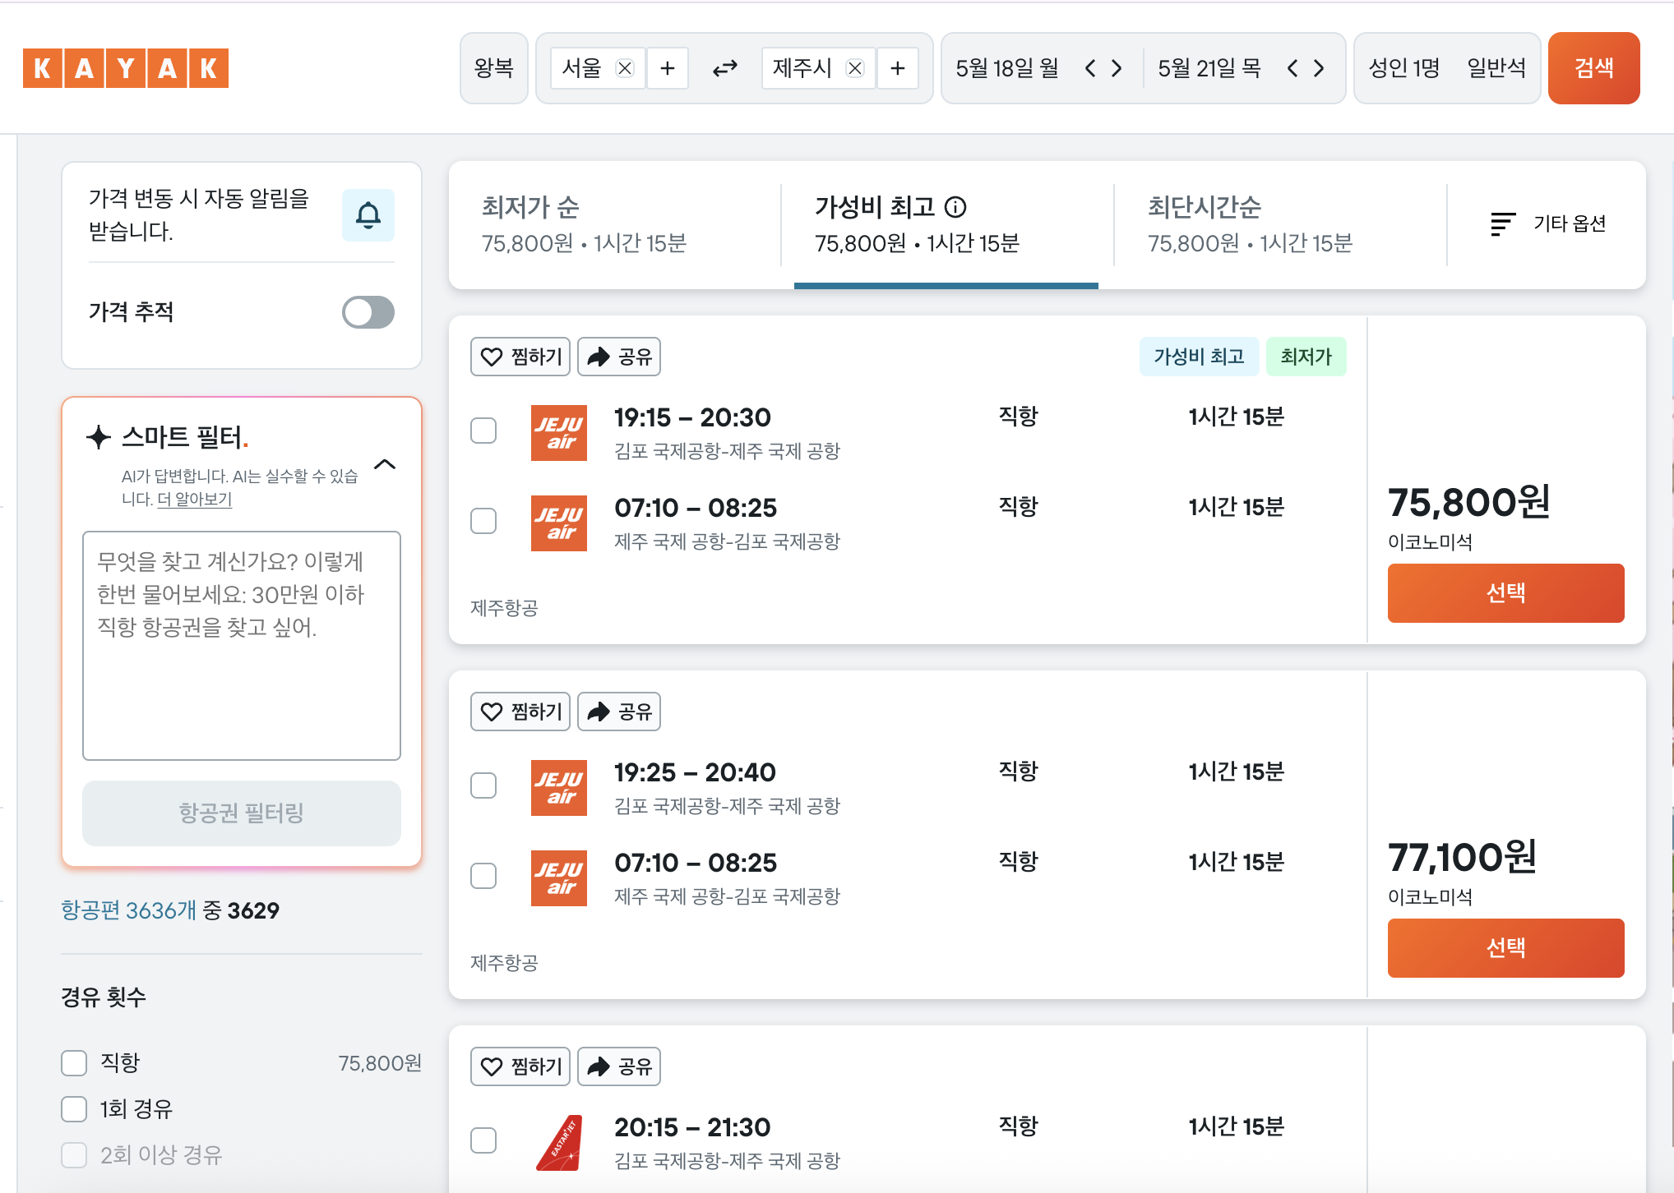Screen dimensions: 1674x1193
Task: Check the 직항 stops filter
Action: coord(74,1063)
